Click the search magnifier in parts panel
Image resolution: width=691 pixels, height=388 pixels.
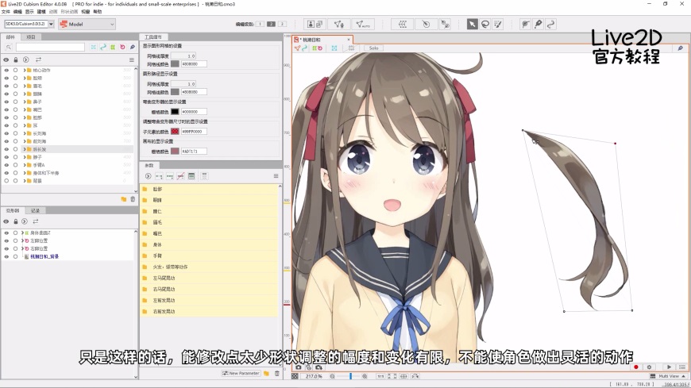pyautogui.click(x=9, y=47)
